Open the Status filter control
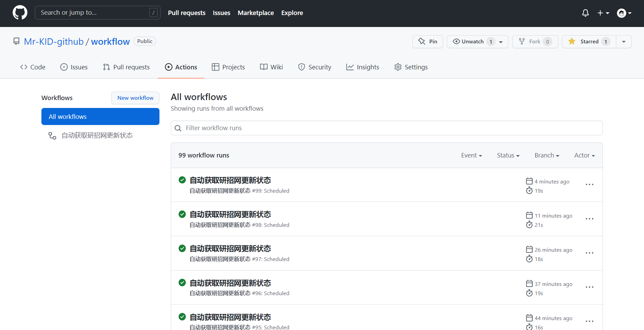This screenshot has width=644, height=330. tap(508, 155)
